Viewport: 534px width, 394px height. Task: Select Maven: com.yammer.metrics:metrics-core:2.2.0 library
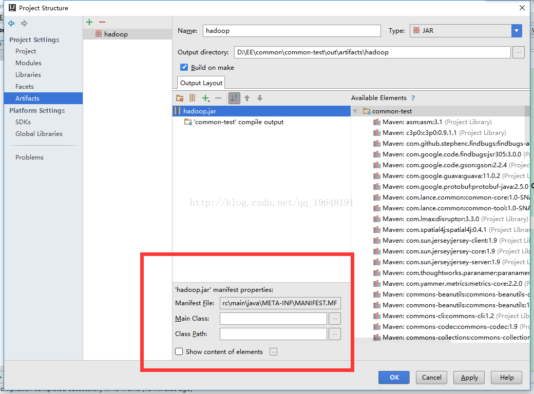tap(451, 283)
